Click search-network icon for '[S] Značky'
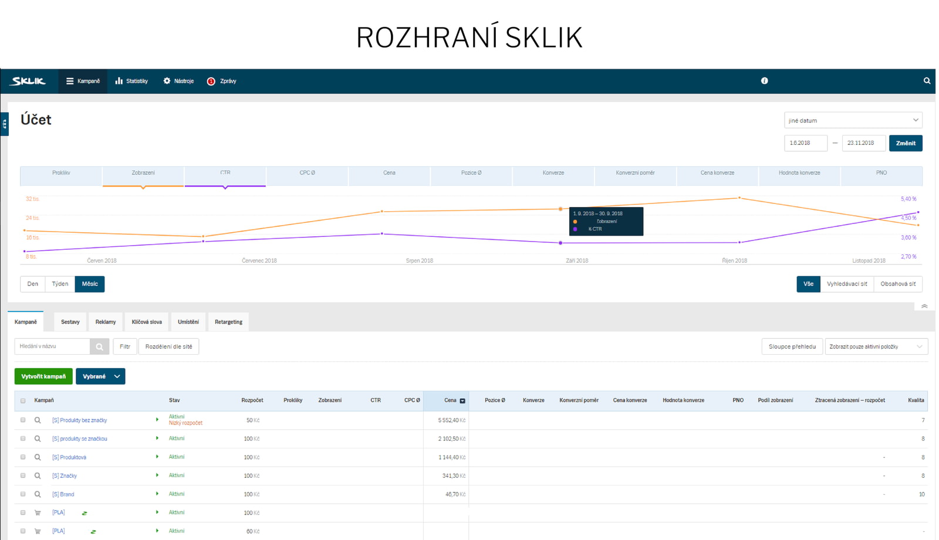Image resolution: width=939 pixels, height=540 pixels. click(38, 476)
